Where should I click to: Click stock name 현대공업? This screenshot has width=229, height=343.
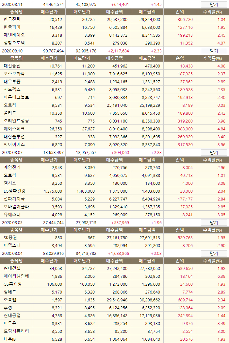(x=12, y=316)
